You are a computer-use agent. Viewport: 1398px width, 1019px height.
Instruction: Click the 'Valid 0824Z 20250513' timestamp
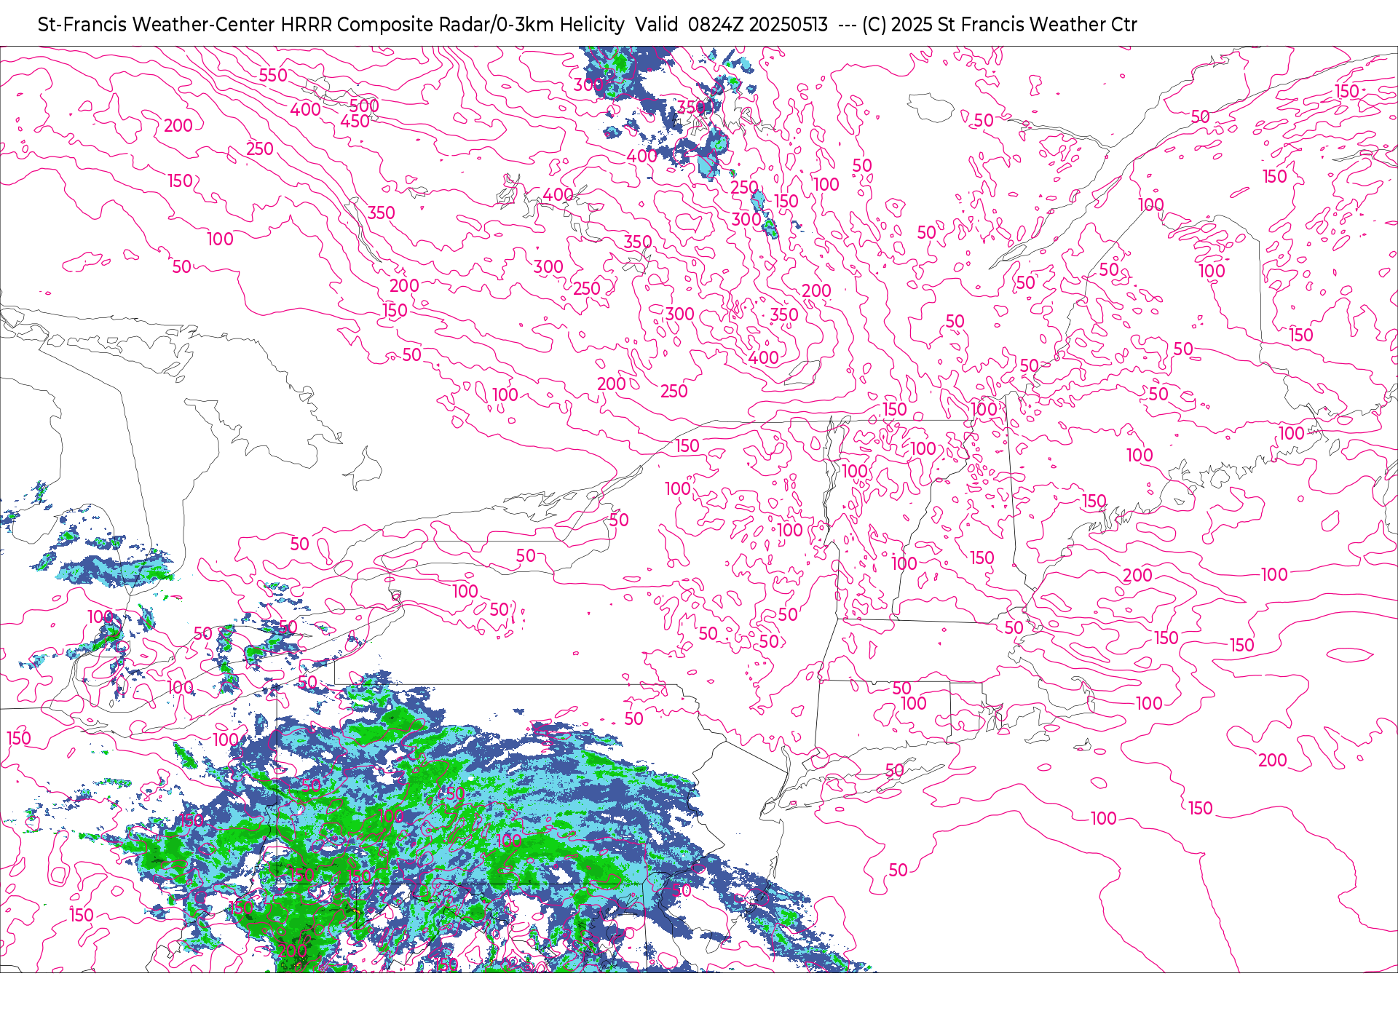pos(731,25)
